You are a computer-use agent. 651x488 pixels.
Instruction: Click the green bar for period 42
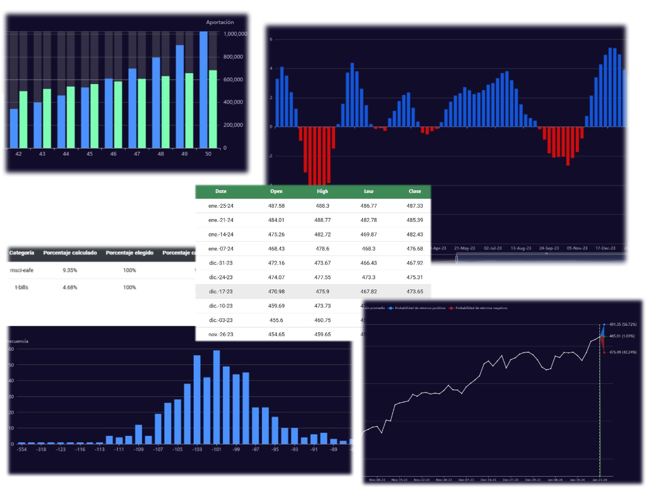[x=23, y=119]
